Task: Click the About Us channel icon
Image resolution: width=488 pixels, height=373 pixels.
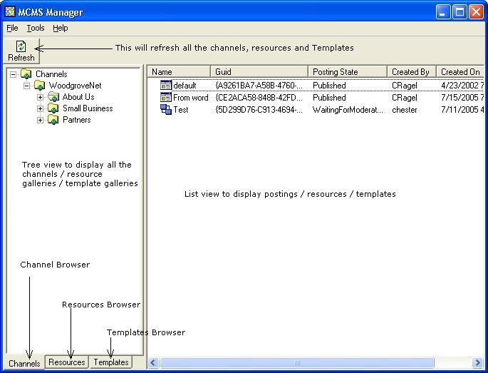Action: [53, 97]
